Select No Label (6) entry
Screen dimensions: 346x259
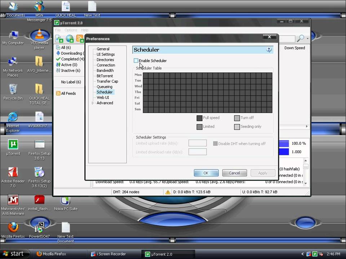click(x=71, y=82)
